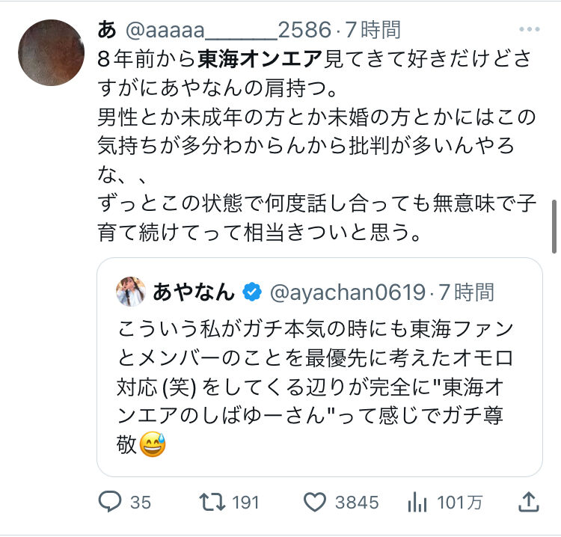Click the blue verified badge
Image resolution: width=561 pixels, height=537 pixels.
point(252,292)
